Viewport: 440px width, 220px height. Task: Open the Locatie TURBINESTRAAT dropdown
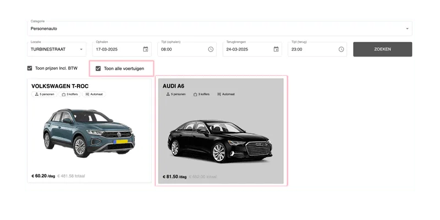pyautogui.click(x=57, y=49)
